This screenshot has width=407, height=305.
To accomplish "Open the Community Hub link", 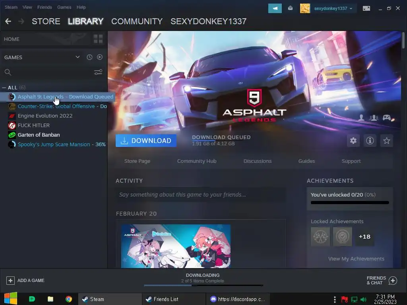I will pos(197,161).
